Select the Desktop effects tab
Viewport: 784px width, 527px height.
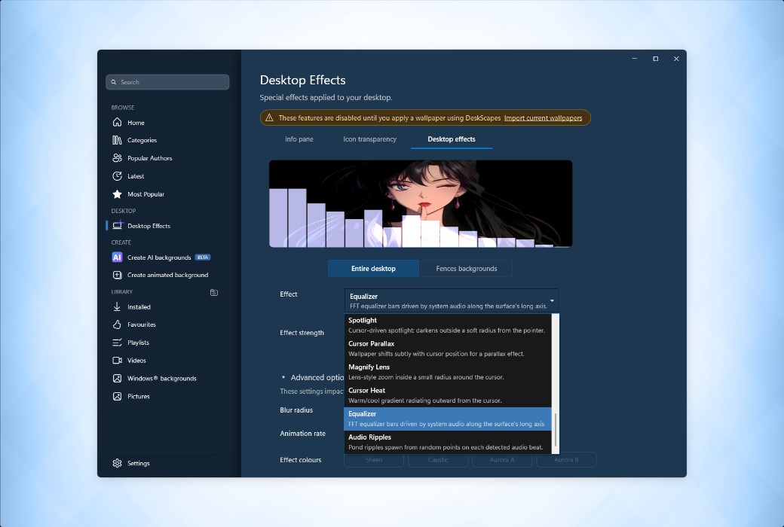point(452,139)
